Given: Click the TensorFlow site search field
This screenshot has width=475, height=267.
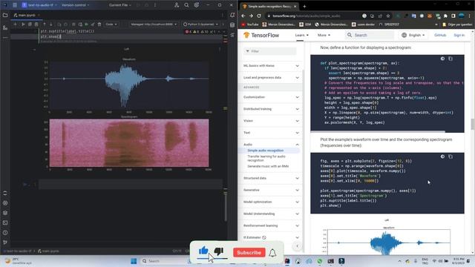Looking at the screenshot, I should pyautogui.click(x=370, y=35).
